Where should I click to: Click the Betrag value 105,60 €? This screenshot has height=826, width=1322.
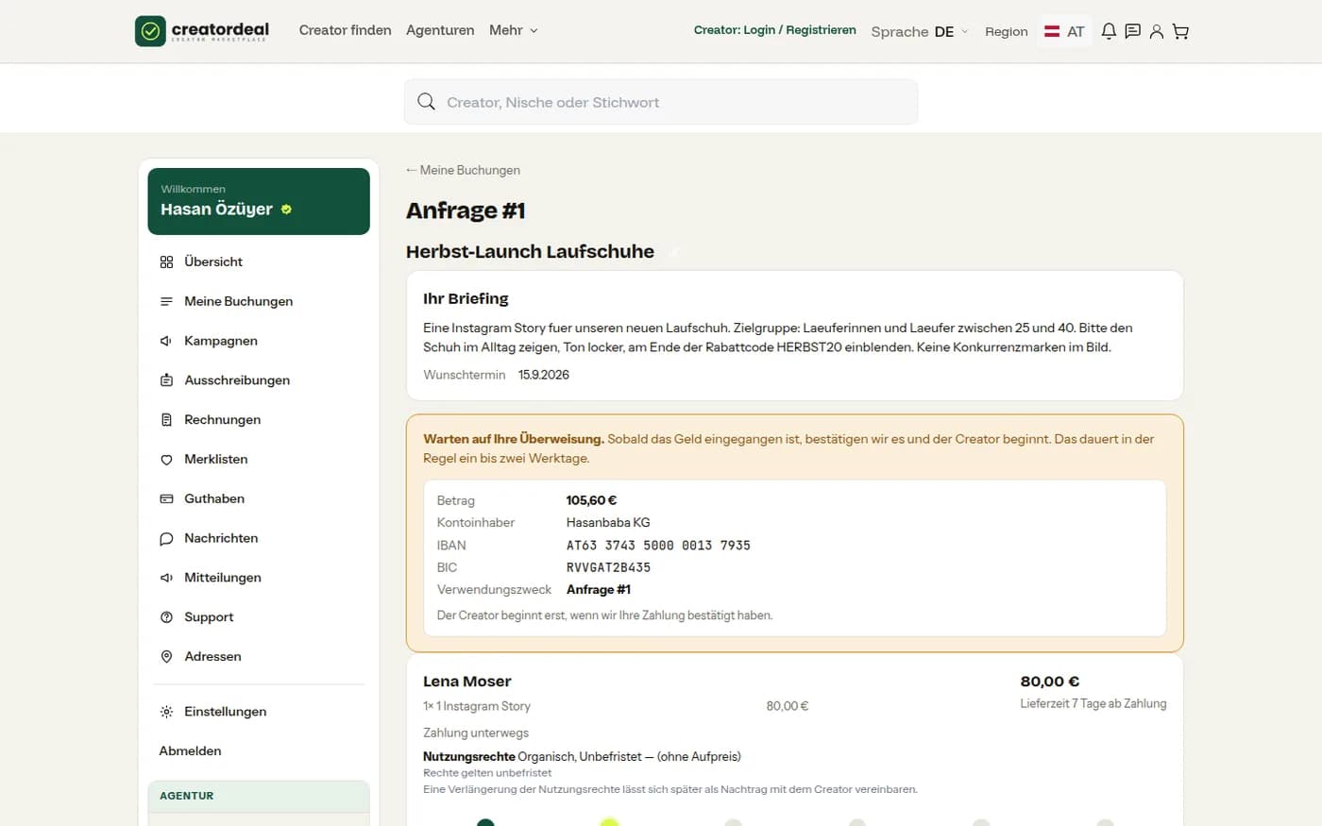pyautogui.click(x=591, y=500)
